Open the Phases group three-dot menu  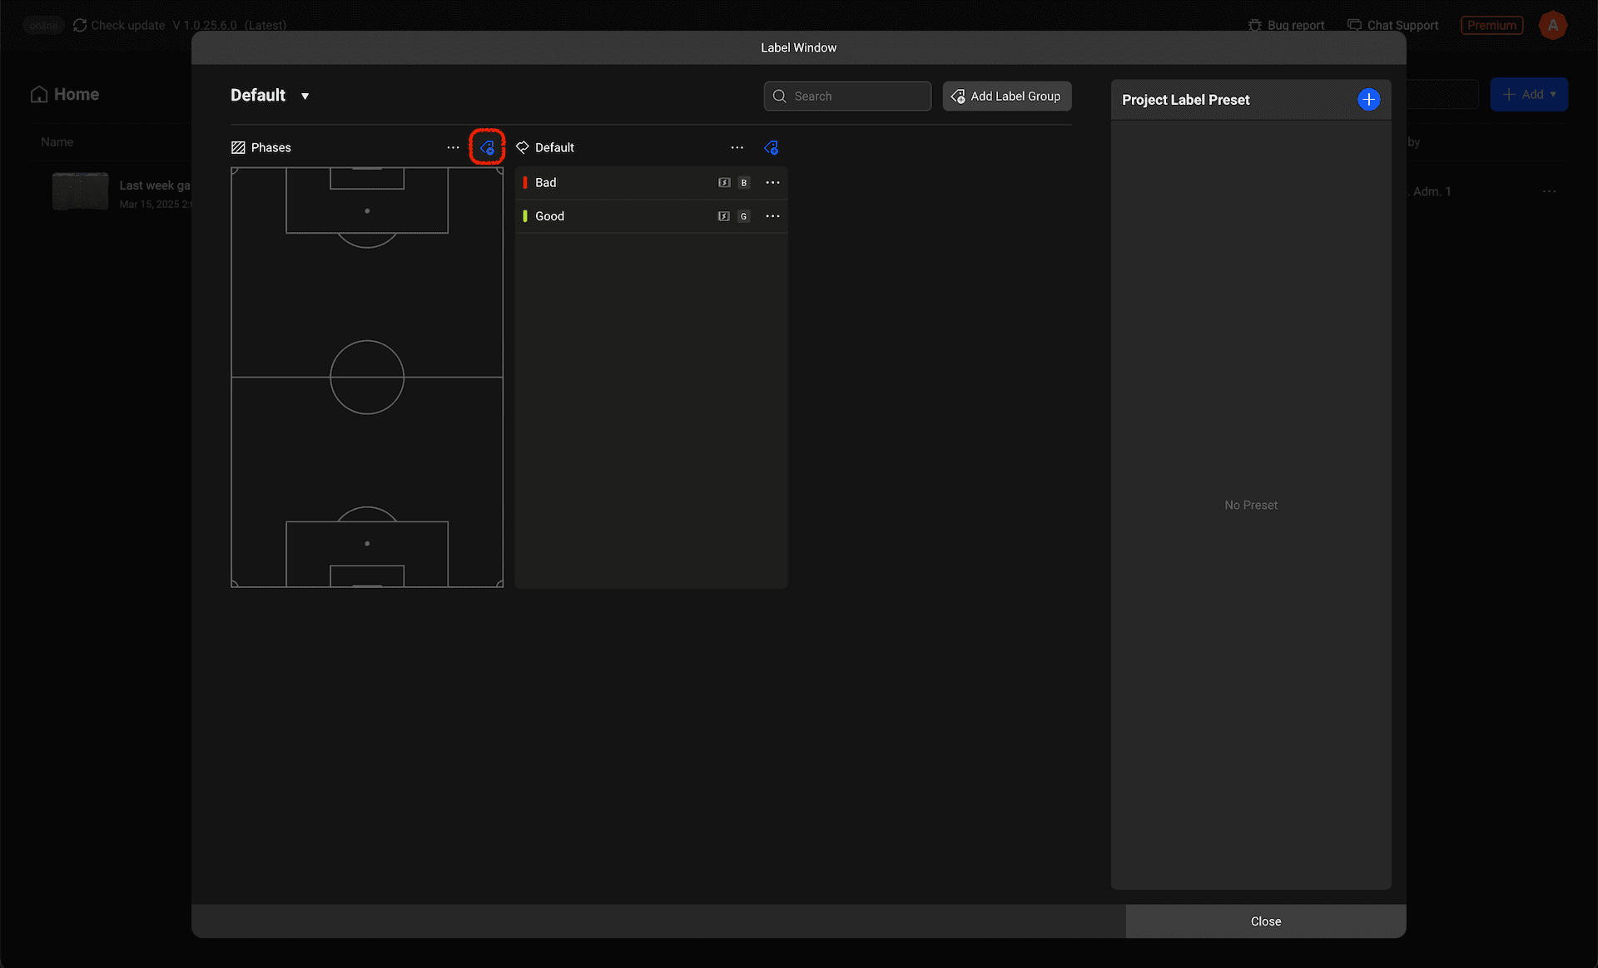[x=453, y=148]
